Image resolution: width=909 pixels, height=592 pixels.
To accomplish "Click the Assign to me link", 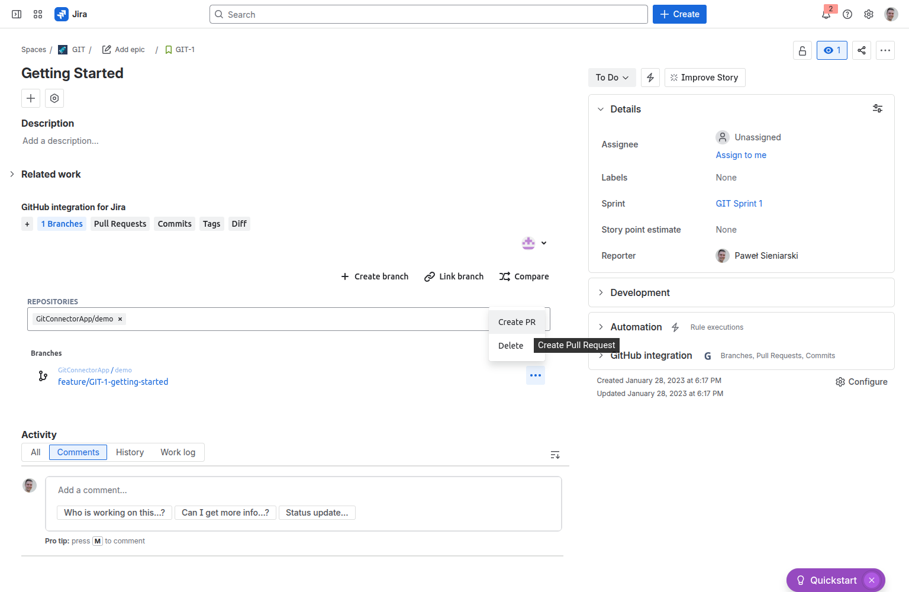I will click(x=740, y=155).
